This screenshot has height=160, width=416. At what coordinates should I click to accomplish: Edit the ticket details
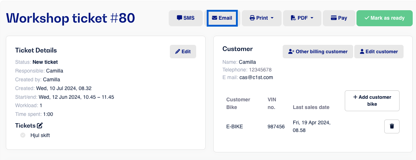183,52
